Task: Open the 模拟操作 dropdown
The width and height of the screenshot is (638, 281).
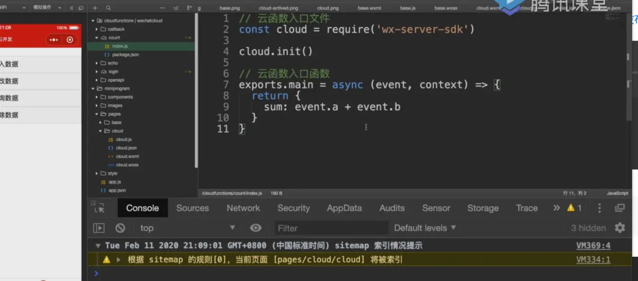Action: point(47,8)
